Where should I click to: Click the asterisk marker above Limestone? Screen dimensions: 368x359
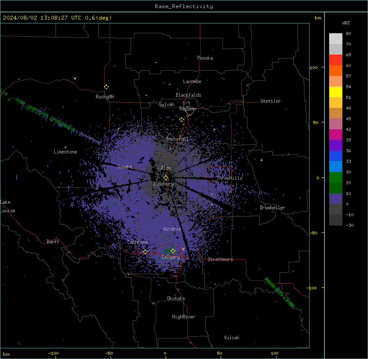coord(65,148)
